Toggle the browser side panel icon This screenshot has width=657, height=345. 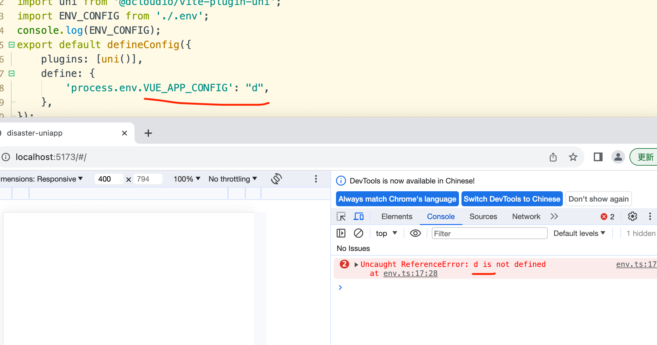(x=598, y=157)
